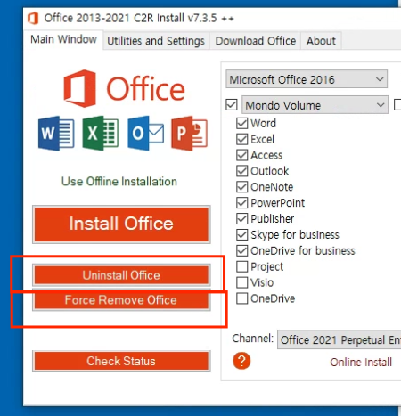Image resolution: width=401 pixels, height=416 pixels.
Task: Click the Uninstall Office button
Action: [x=121, y=275]
